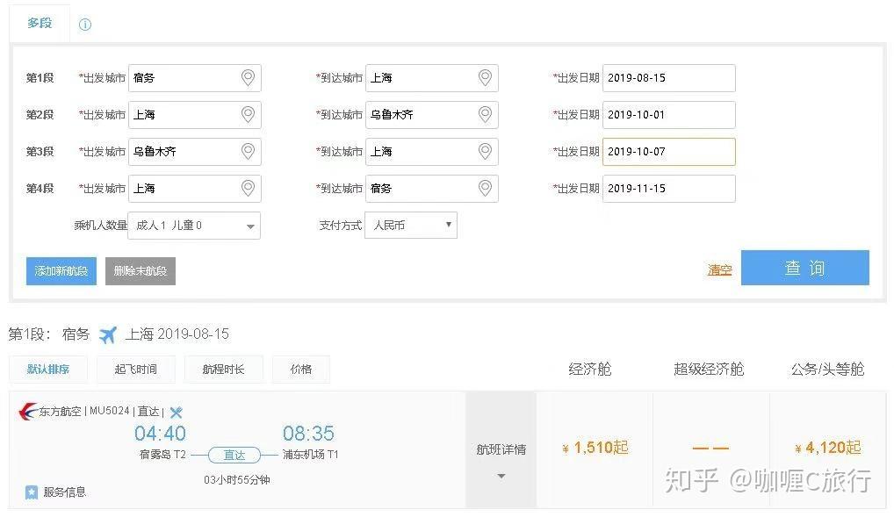
Task: Sort flights by 航程时长
Action: coord(223,370)
